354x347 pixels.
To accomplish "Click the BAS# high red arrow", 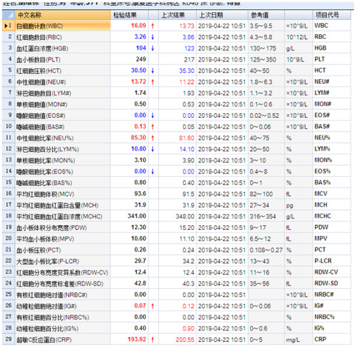I will click(153, 126).
